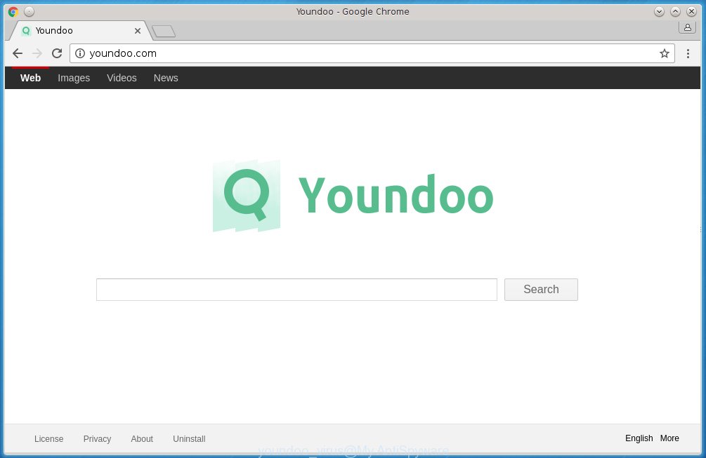706x458 pixels.
Task: Open the About link in footer
Action: [x=142, y=438]
